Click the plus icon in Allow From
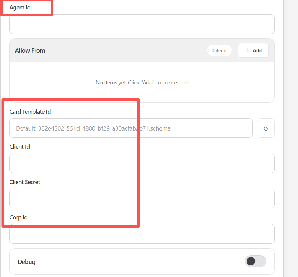 tap(247, 50)
